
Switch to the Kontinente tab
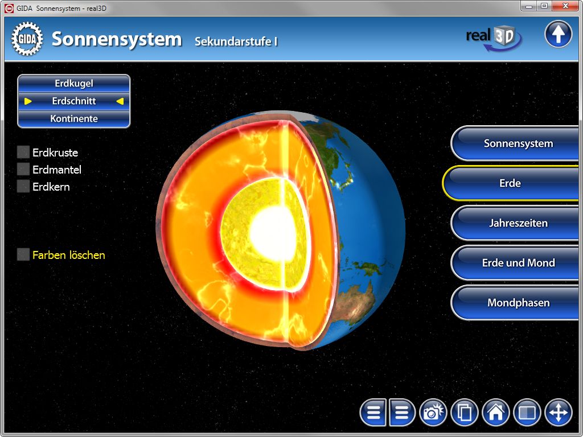click(x=74, y=119)
